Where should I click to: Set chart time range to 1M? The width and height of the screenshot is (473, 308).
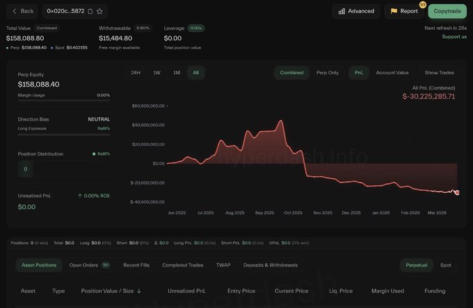(177, 73)
